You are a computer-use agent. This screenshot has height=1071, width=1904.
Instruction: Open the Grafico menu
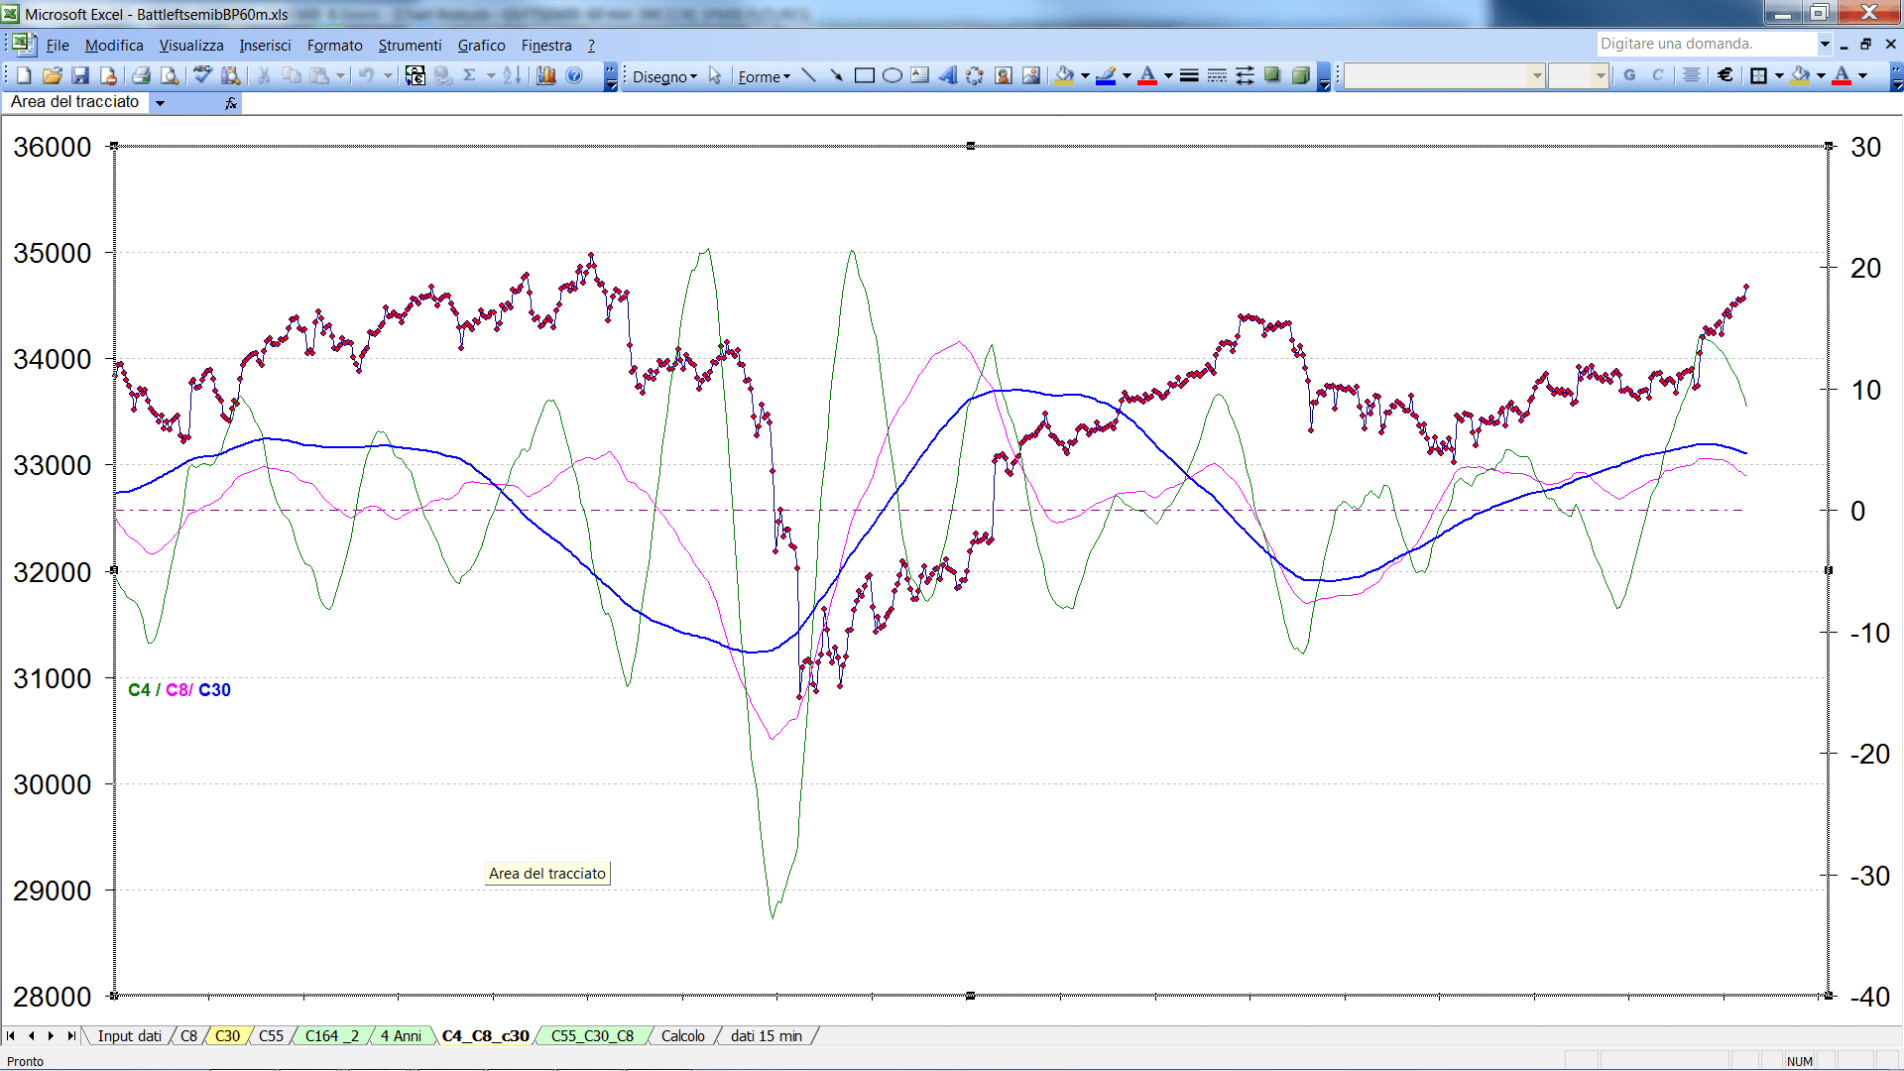[x=481, y=45]
